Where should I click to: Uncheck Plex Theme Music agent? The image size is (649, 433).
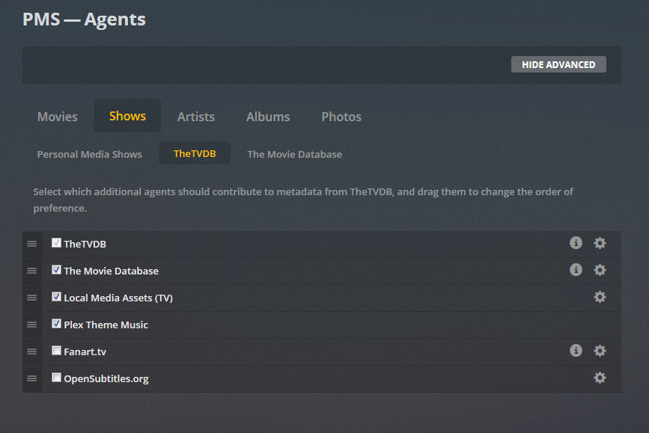point(56,324)
